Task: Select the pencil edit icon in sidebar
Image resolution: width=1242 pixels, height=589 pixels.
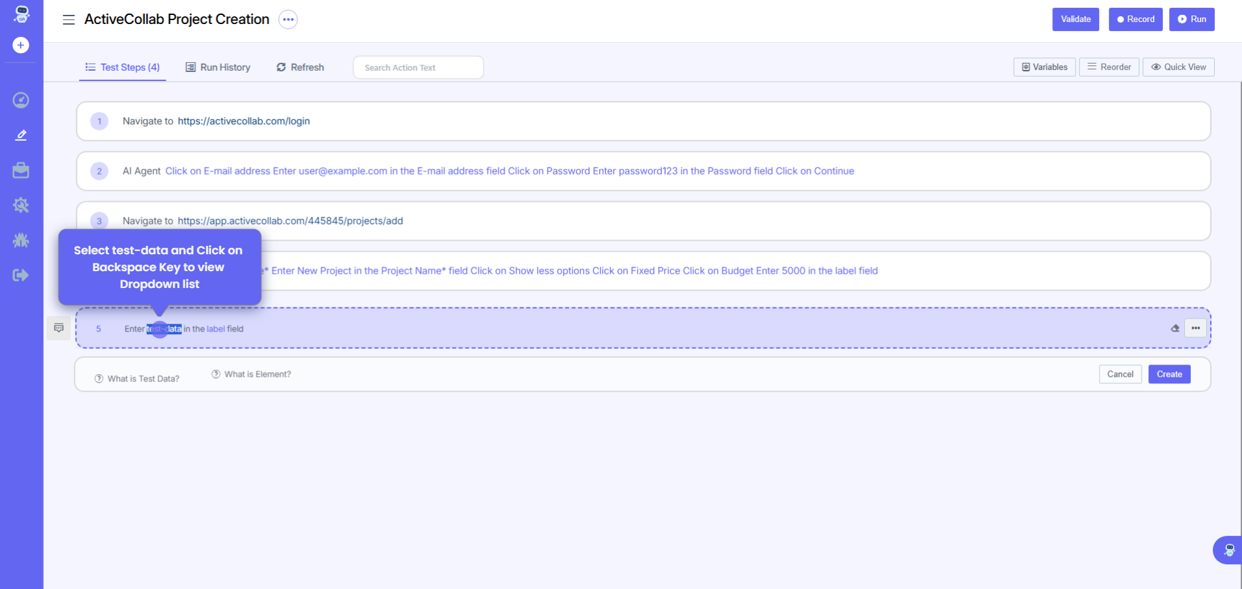Action: click(x=21, y=135)
